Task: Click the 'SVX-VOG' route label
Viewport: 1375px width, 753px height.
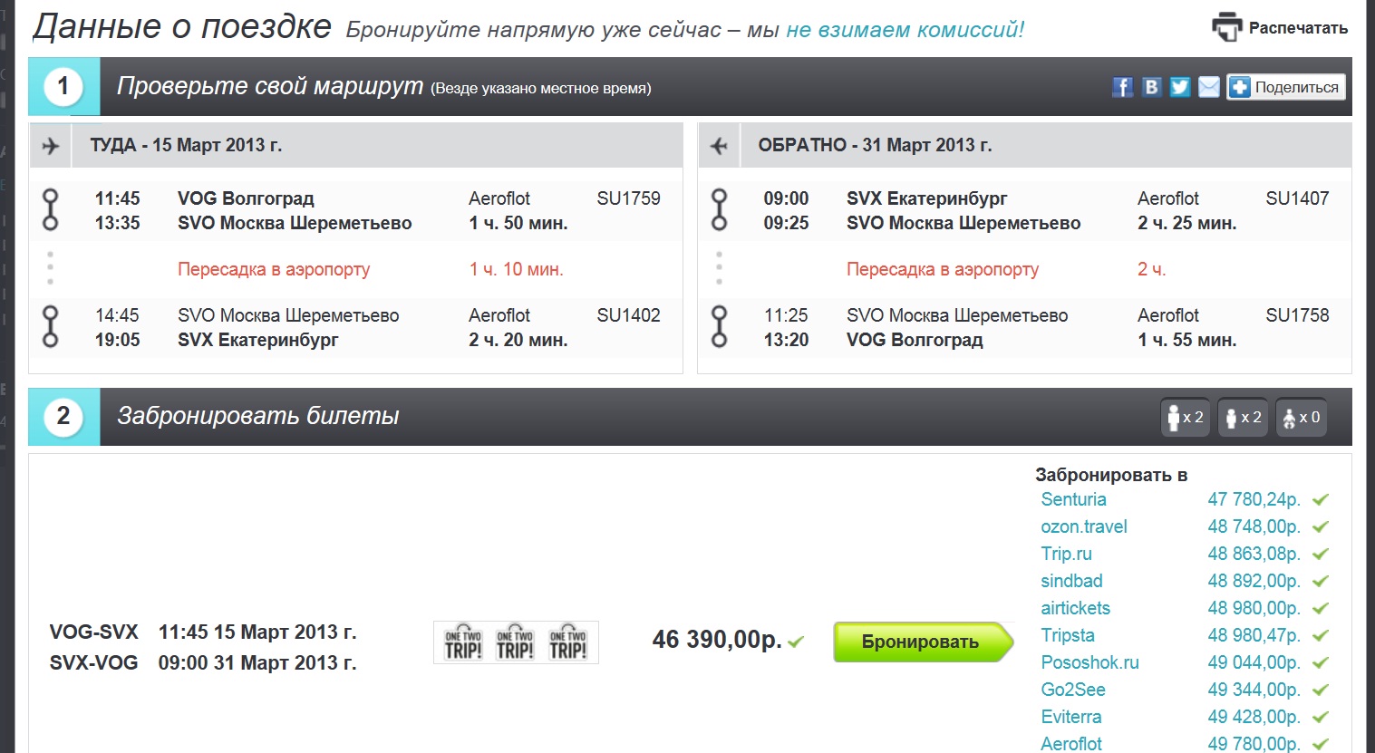Action: [93, 663]
